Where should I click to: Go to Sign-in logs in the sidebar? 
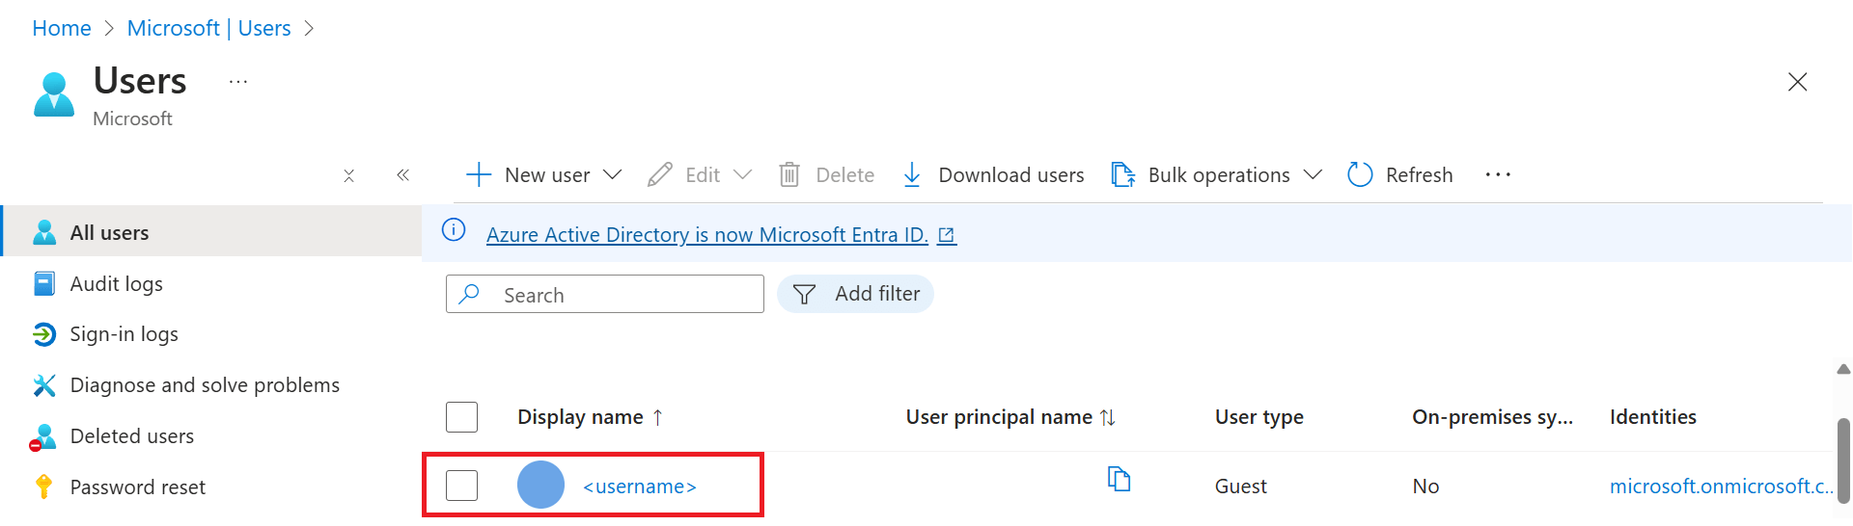coord(124,334)
